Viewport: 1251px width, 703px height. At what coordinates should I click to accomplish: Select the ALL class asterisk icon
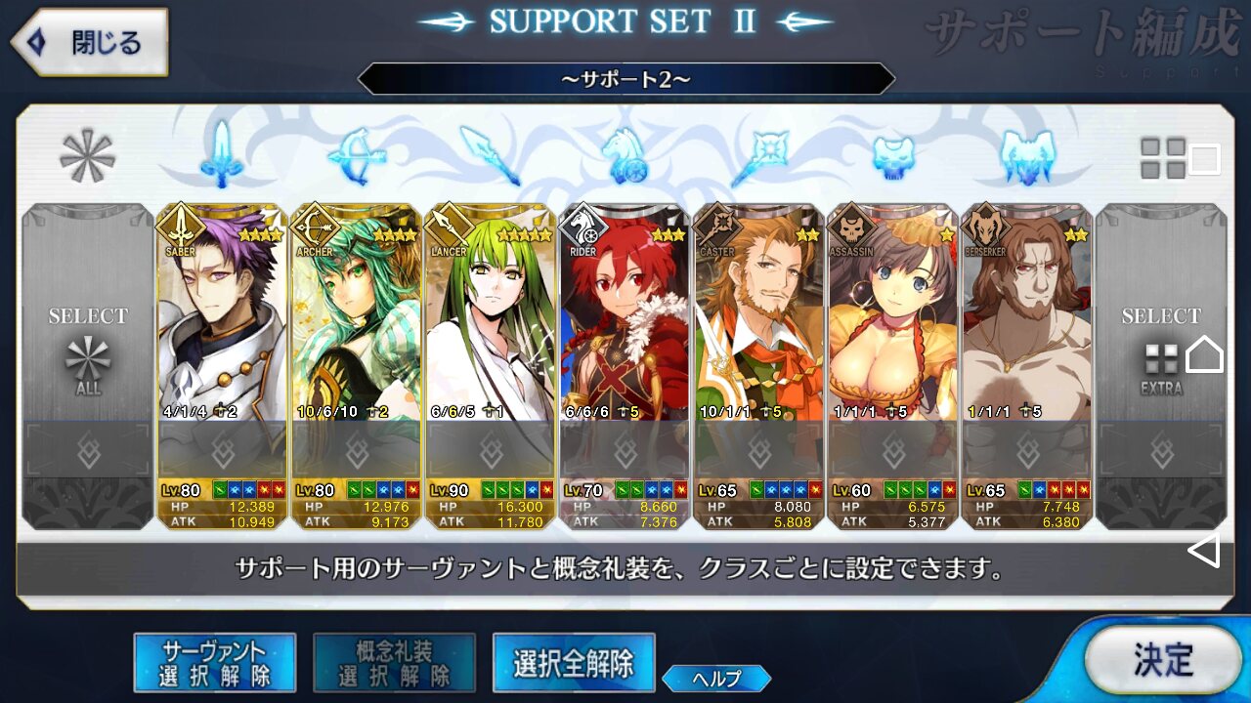pyautogui.click(x=87, y=155)
